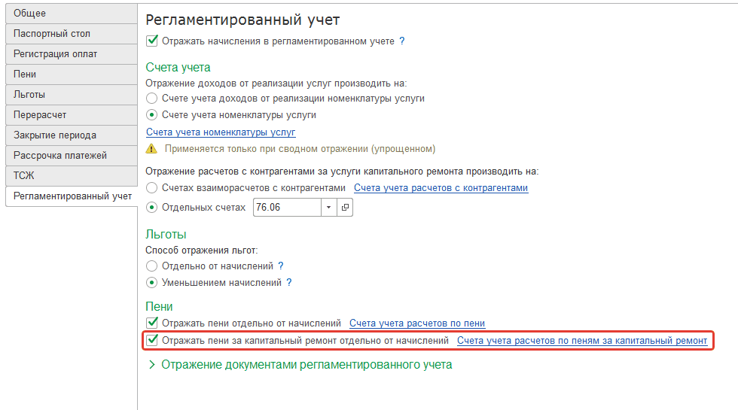Select the Регламентированный учет tab
This screenshot has width=738, height=410.
72,196
